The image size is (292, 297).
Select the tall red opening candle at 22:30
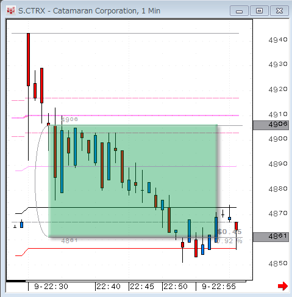(29, 59)
